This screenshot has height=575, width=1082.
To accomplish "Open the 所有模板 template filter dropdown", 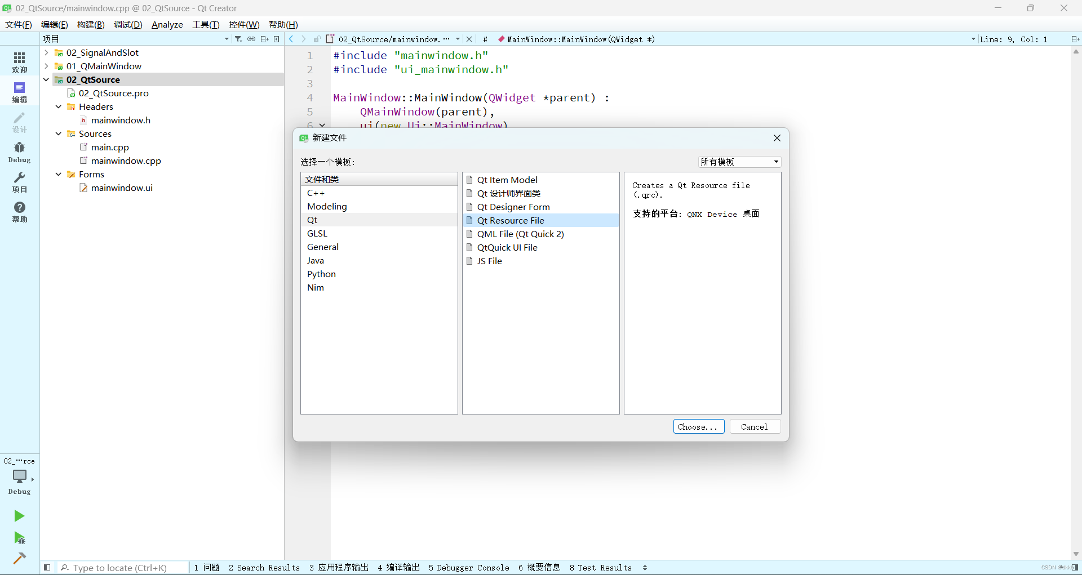I will [739, 162].
